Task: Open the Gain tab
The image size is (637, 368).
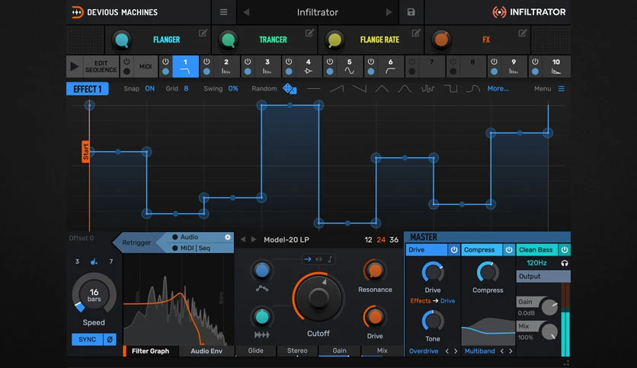Action: pyautogui.click(x=339, y=351)
